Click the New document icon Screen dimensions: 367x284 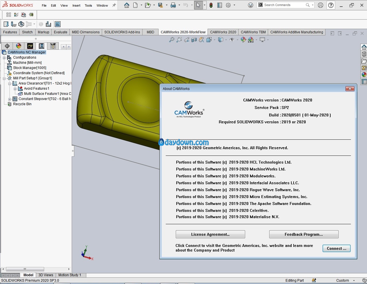click(135, 5)
